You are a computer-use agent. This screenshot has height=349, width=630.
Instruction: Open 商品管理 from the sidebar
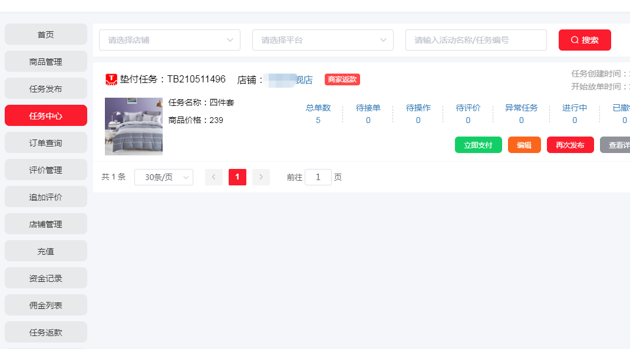click(x=46, y=62)
